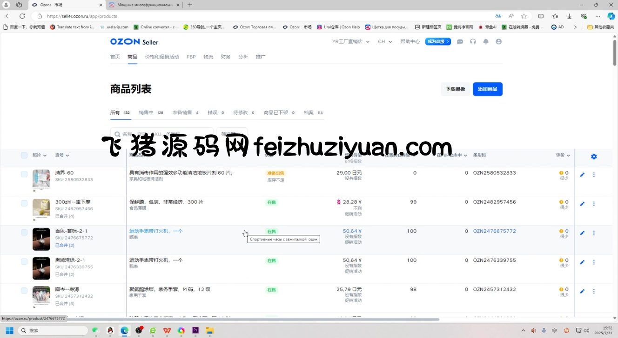Click the headset support icon

coord(473,42)
